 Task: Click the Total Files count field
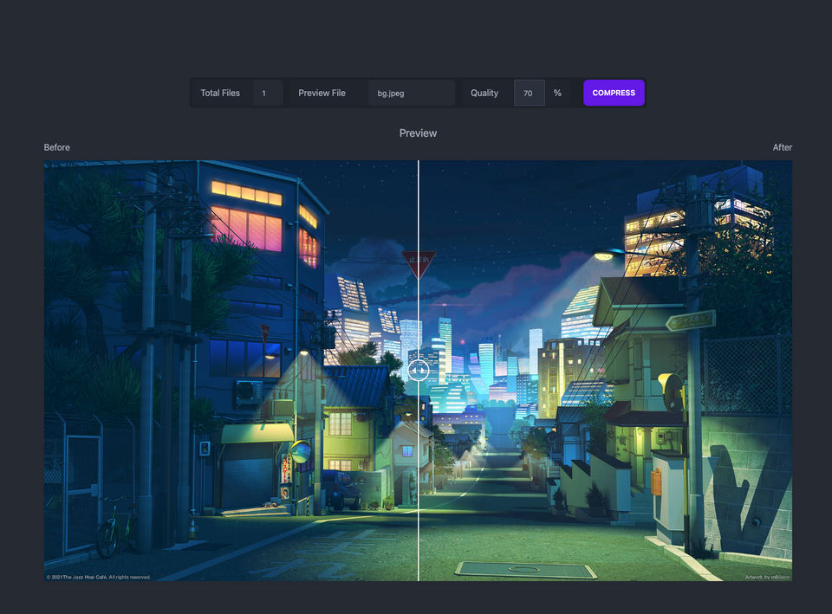[x=268, y=93]
